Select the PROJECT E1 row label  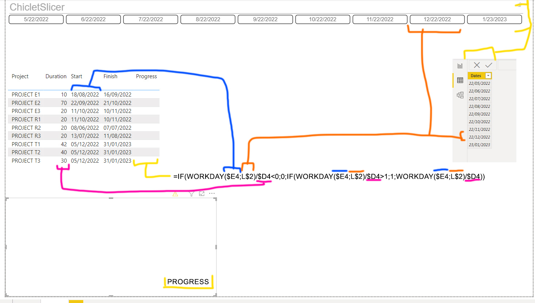(26, 95)
